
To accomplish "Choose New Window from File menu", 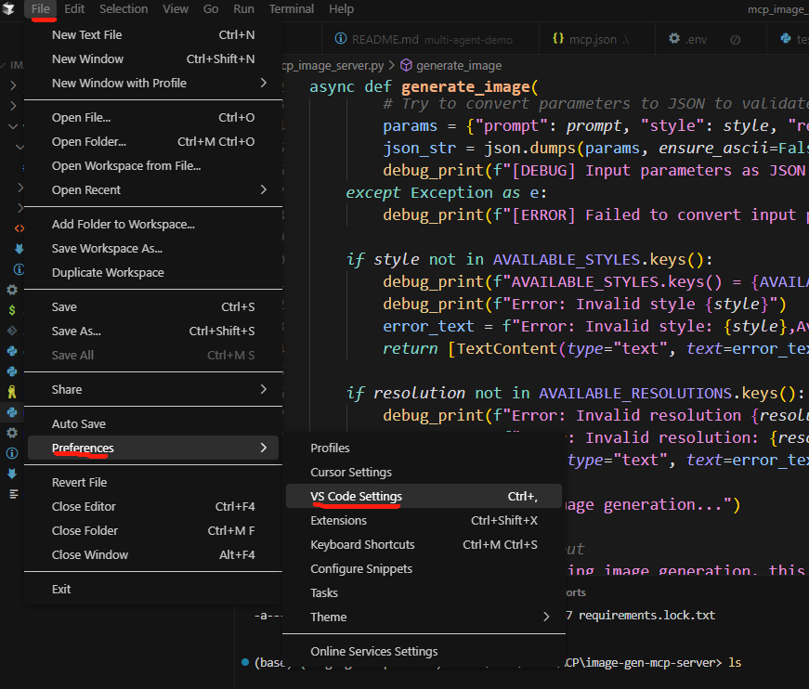I will (x=153, y=59).
